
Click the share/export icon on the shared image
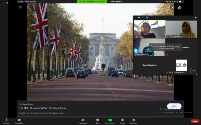(179, 8)
